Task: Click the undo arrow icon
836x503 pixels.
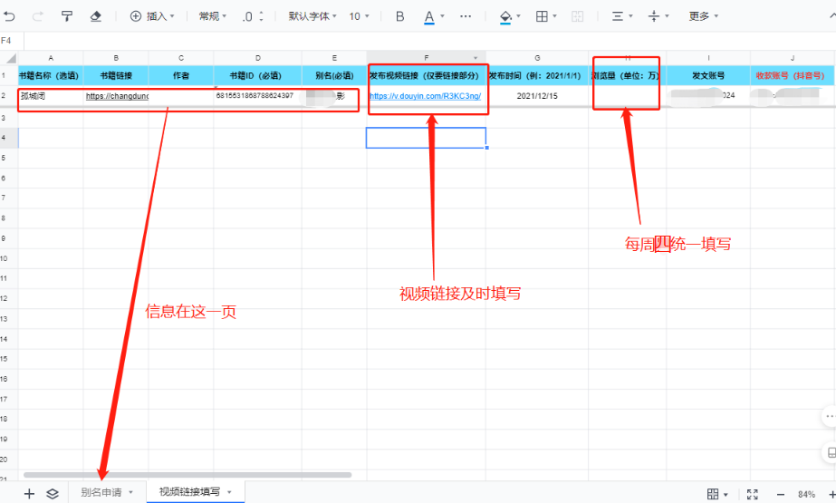Action: 10,16
